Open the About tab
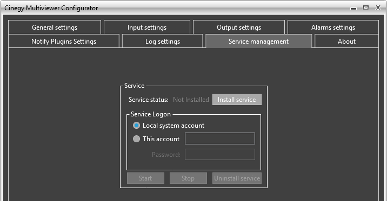This screenshot has height=201, width=387. [346, 41]
